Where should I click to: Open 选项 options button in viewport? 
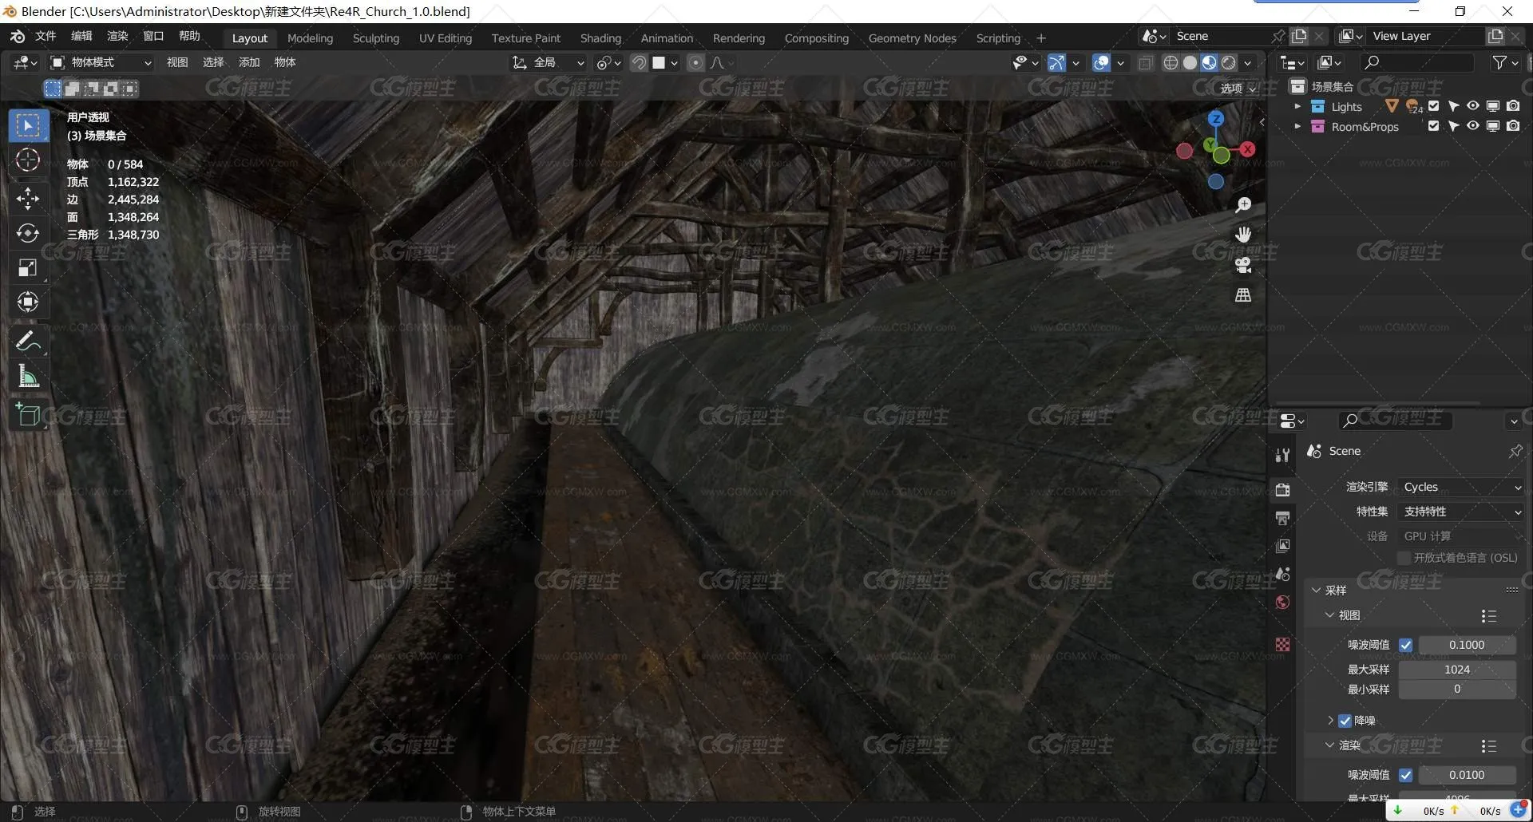click(x=1238, y=89)
